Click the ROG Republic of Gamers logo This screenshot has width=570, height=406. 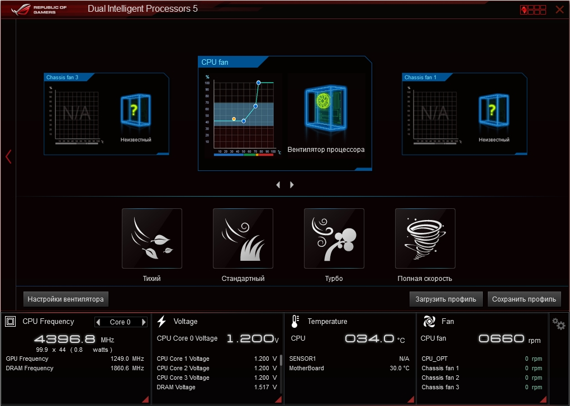tap(39, 9)
